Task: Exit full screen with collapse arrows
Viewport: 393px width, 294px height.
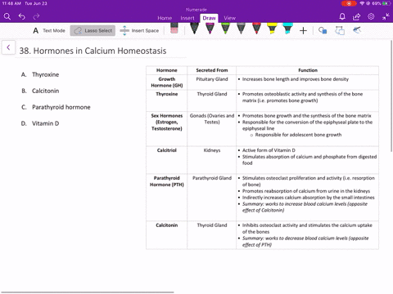Action: 386,17
